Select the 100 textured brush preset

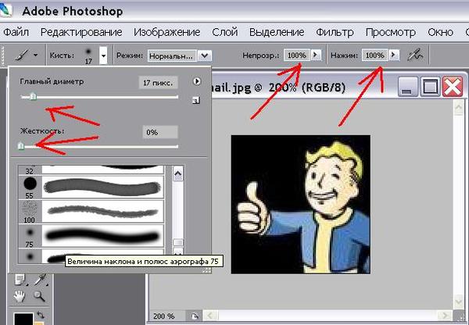click(x=91, y=212)
